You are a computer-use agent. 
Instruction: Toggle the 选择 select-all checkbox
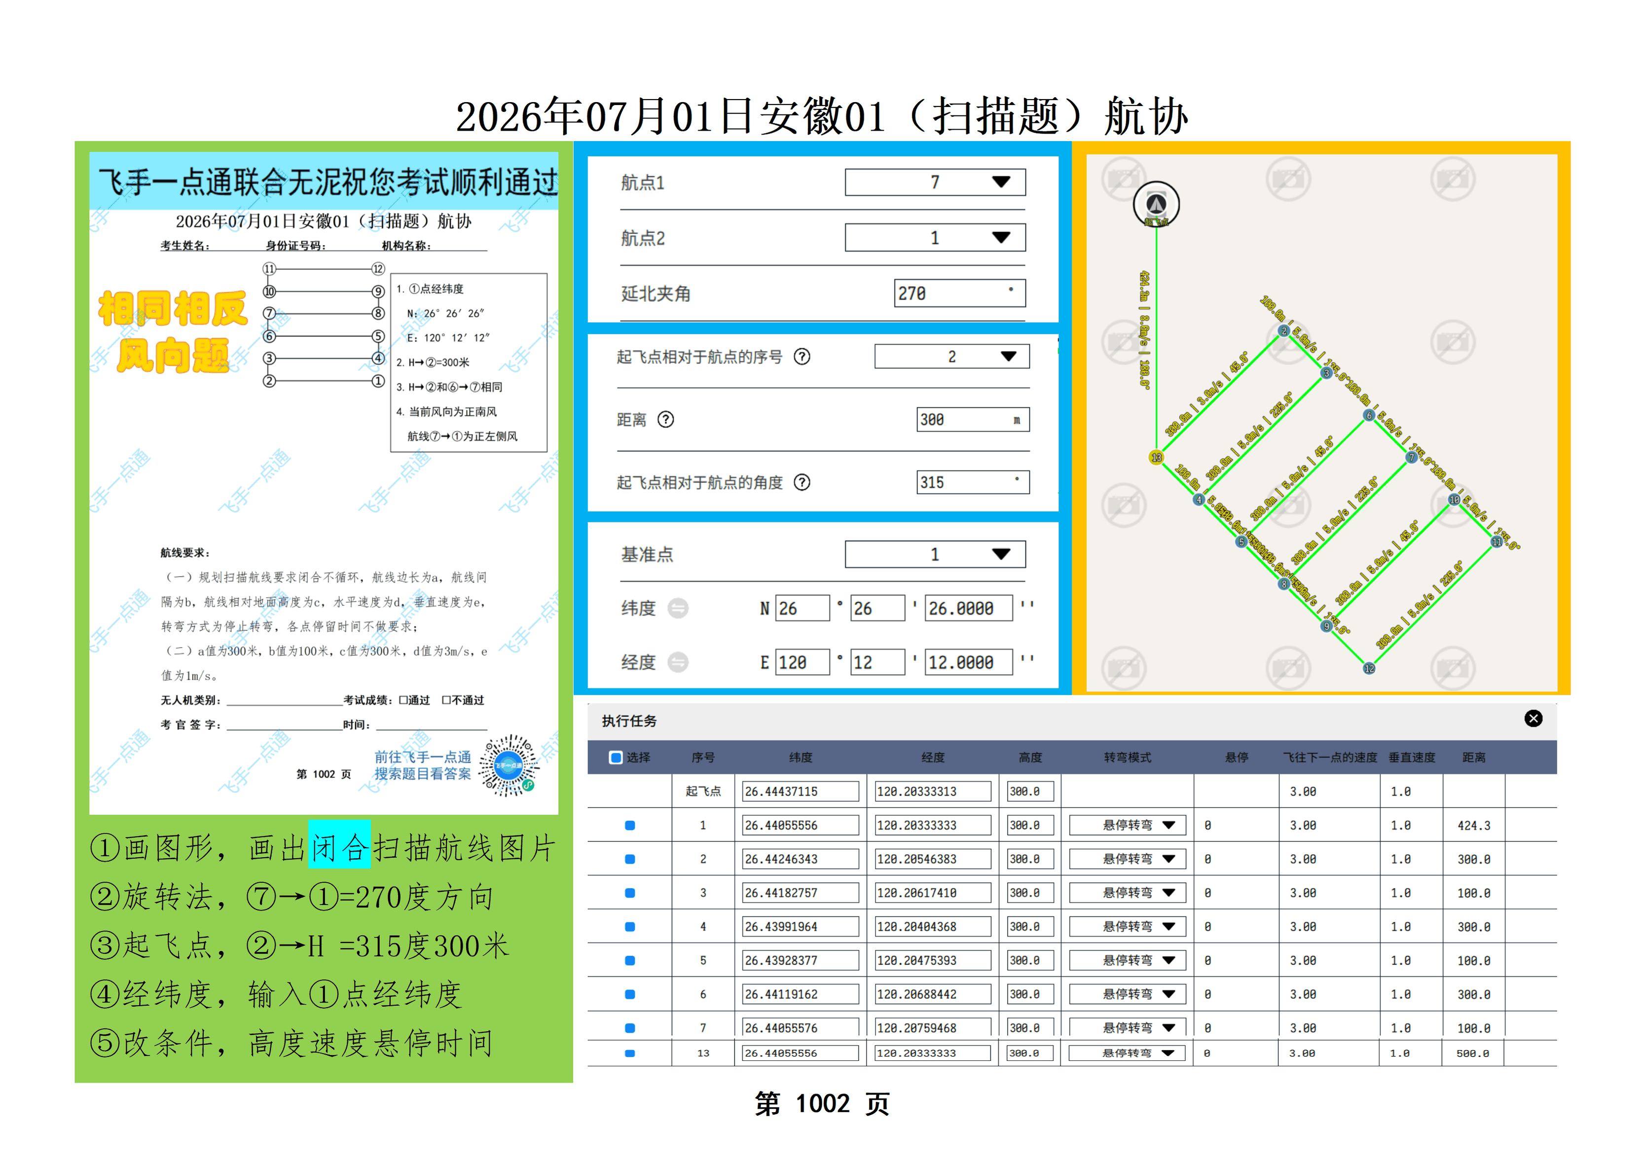pyautogui.click(x=616, y=758)
